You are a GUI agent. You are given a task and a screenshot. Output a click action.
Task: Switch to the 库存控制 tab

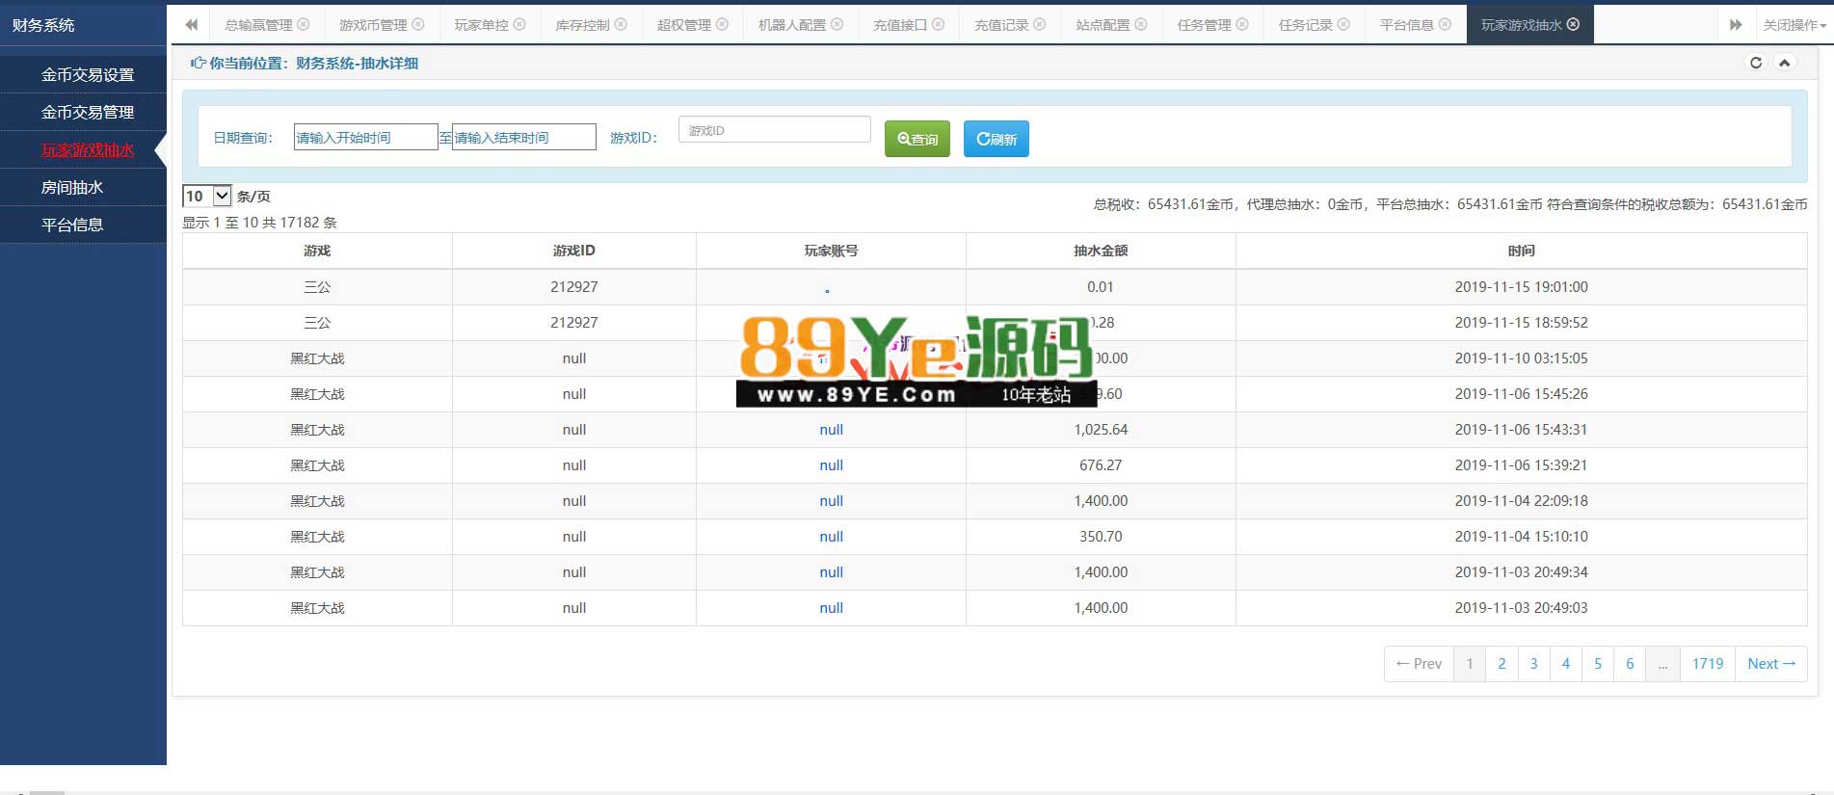click(x=582, y=25)
